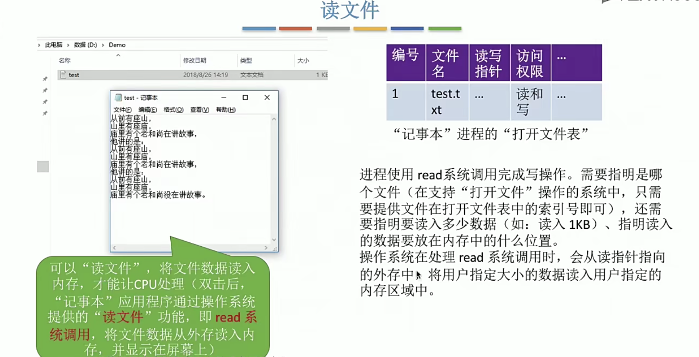Go to 此电脑 in the breadcrumb path
This screenshot has height=357, width=699.
tap(53, 45)
